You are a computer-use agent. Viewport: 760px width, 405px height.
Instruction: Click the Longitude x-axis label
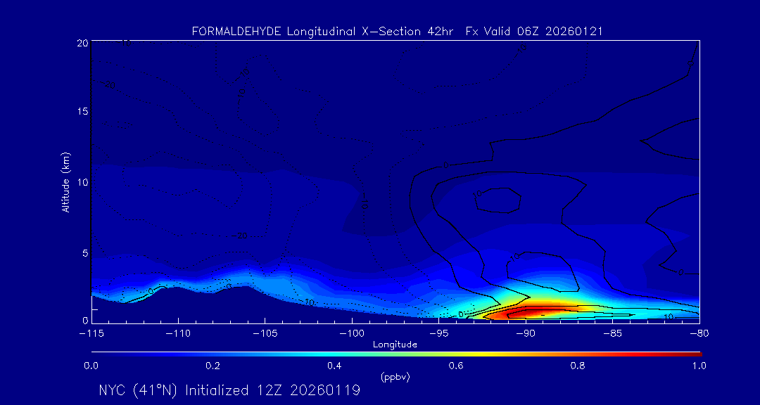click(x=395, y=344)
